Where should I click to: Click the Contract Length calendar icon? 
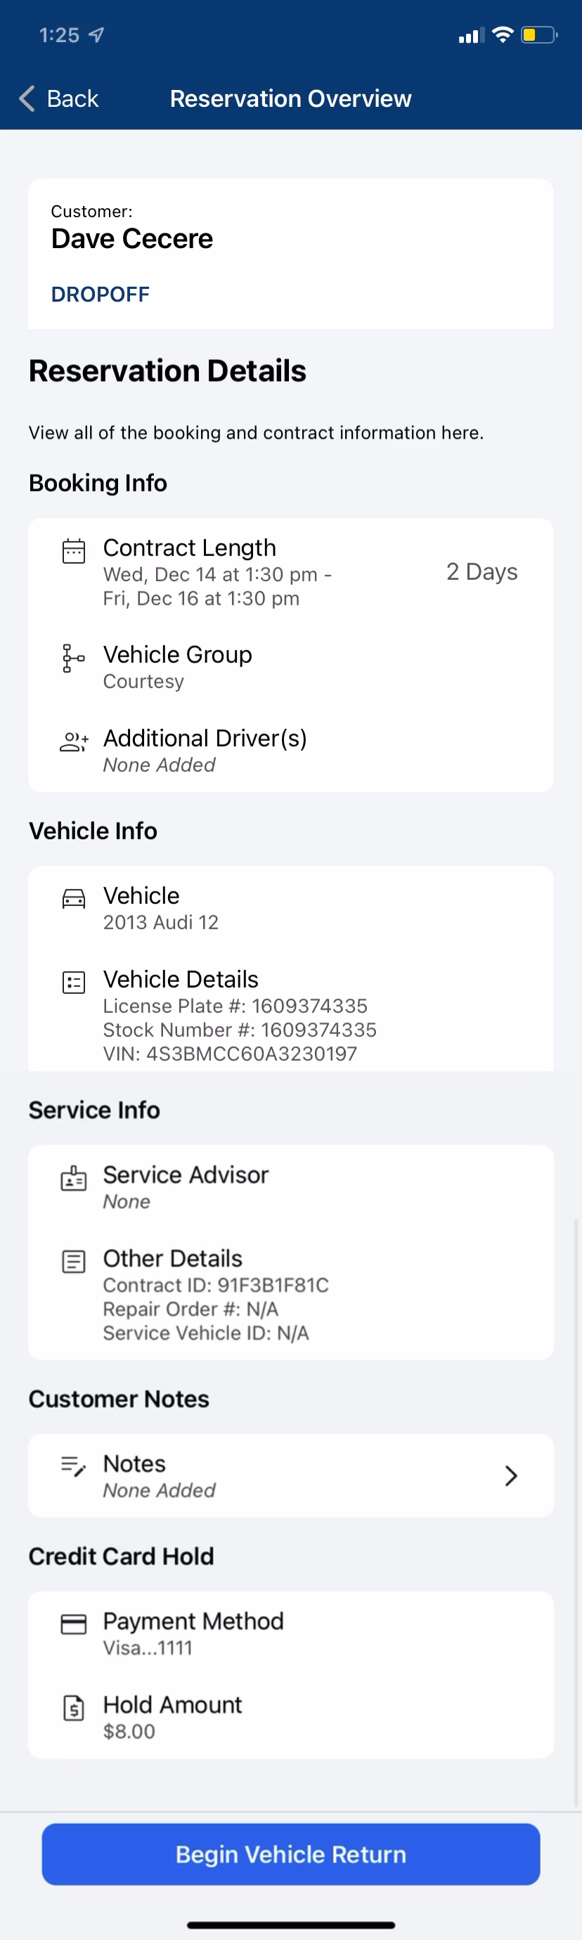(x=73, y=550)
